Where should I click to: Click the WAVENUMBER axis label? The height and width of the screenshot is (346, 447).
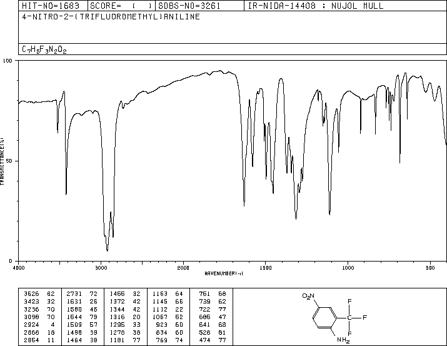[224, 273]
